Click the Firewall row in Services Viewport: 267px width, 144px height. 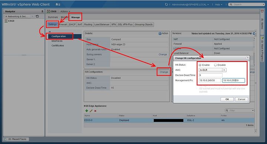tap(213, 44)
